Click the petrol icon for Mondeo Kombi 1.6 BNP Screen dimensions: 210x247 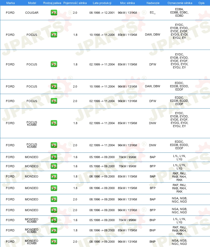pyautogui.click(x=54, y=220)
